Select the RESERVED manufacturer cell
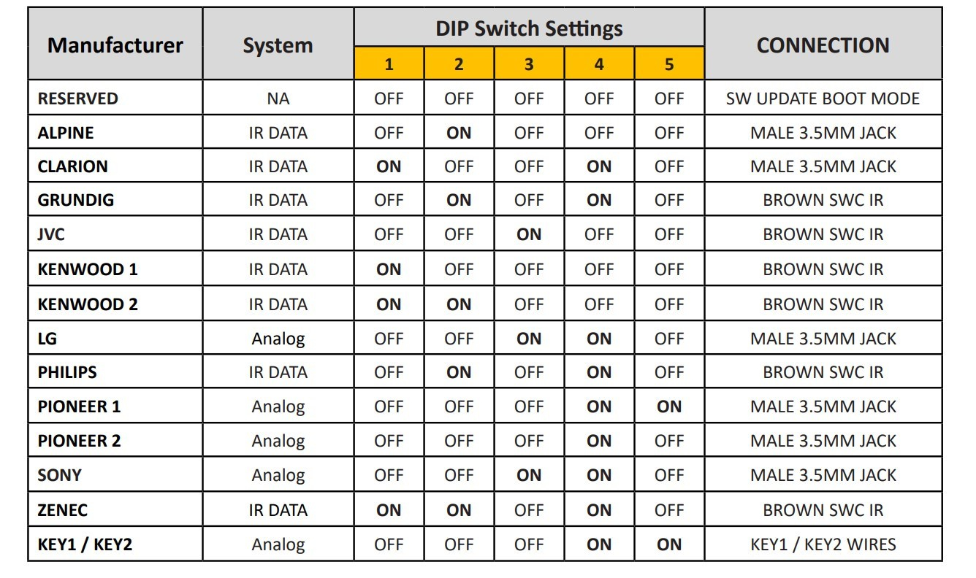Image resolution: width=976 pixels, height=578 pixels. 77,99
